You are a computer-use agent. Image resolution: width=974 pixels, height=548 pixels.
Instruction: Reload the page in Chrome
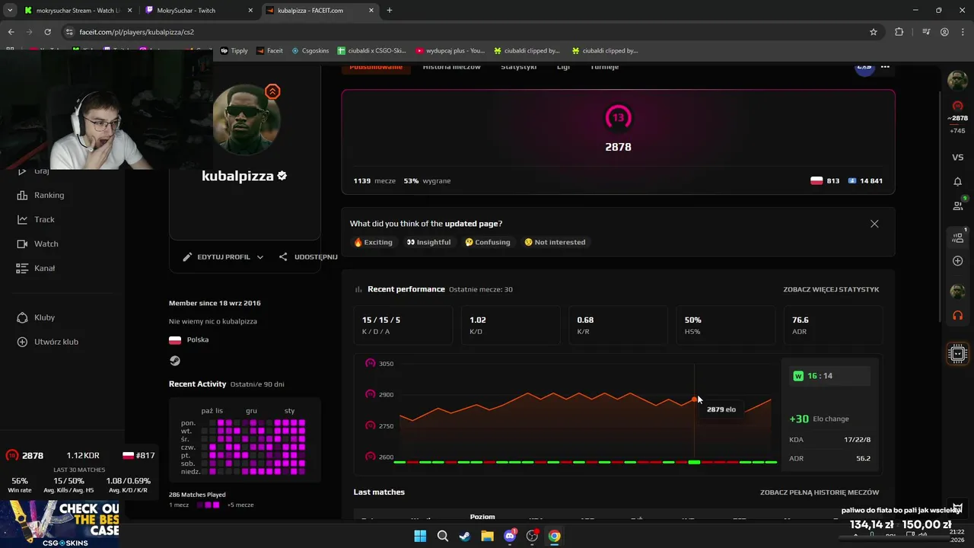click(47, 32)
